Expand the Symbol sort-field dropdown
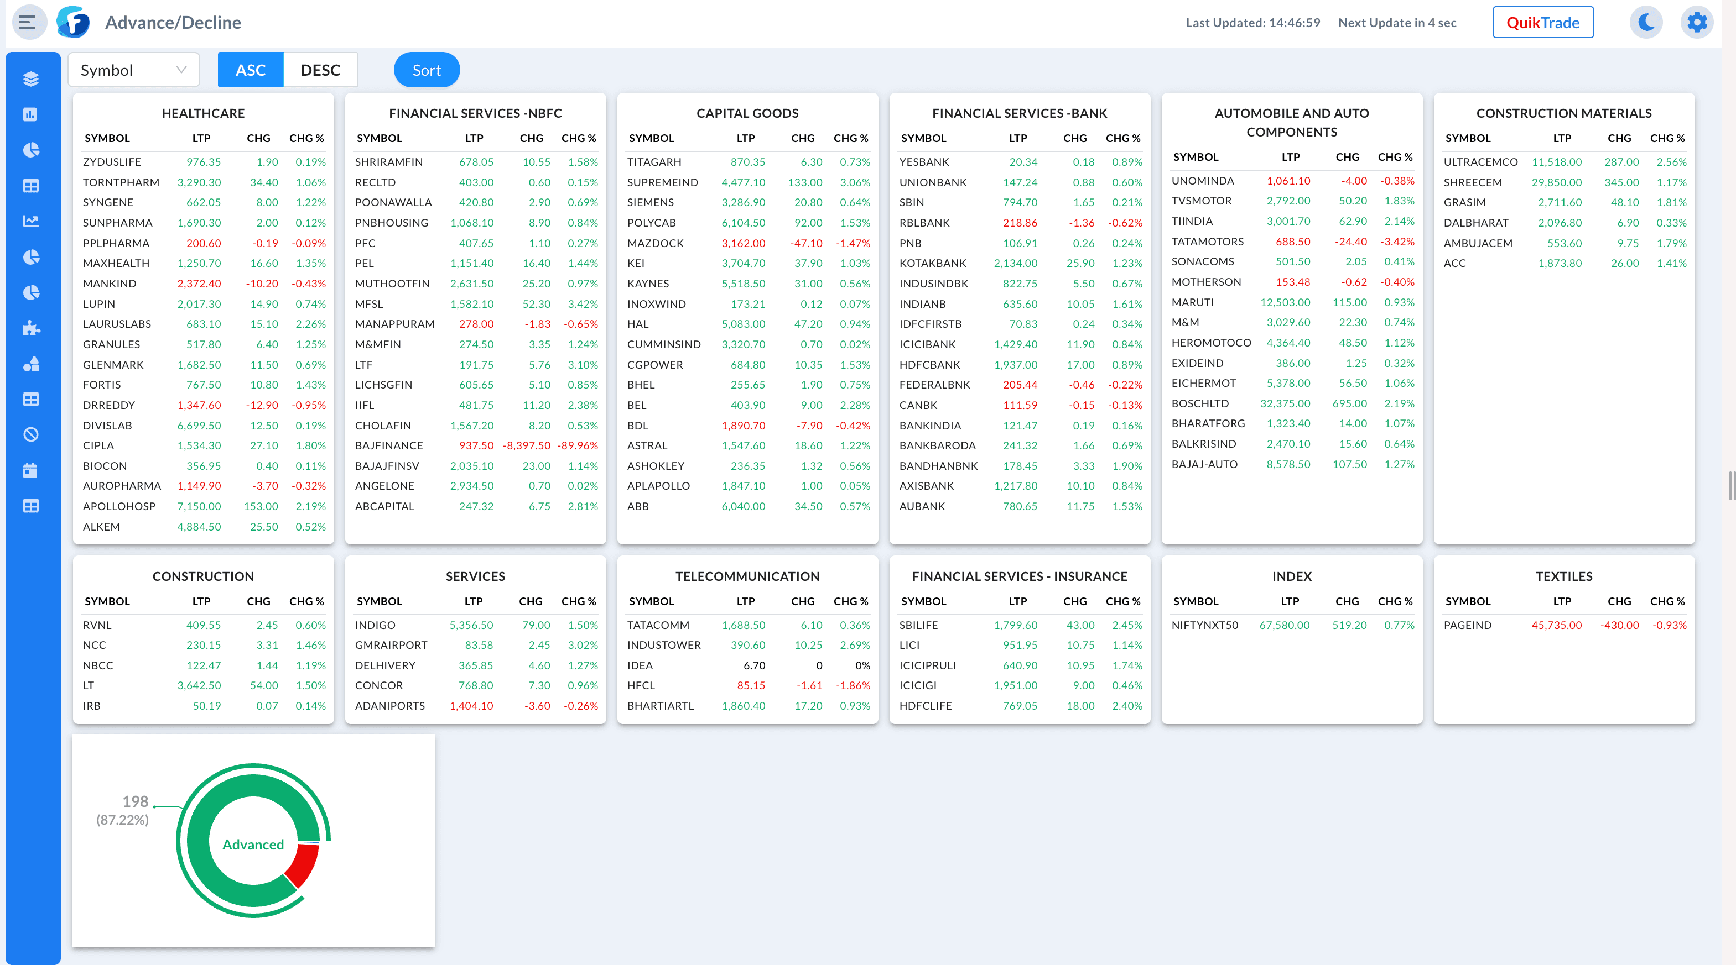This screenshot has height=965, width=1736. coord(133,70)
